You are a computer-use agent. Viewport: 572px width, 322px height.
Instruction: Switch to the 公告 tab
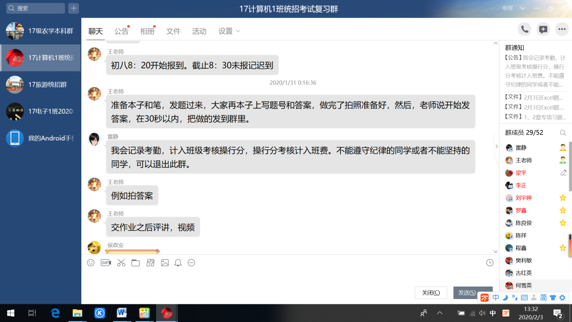121,31
